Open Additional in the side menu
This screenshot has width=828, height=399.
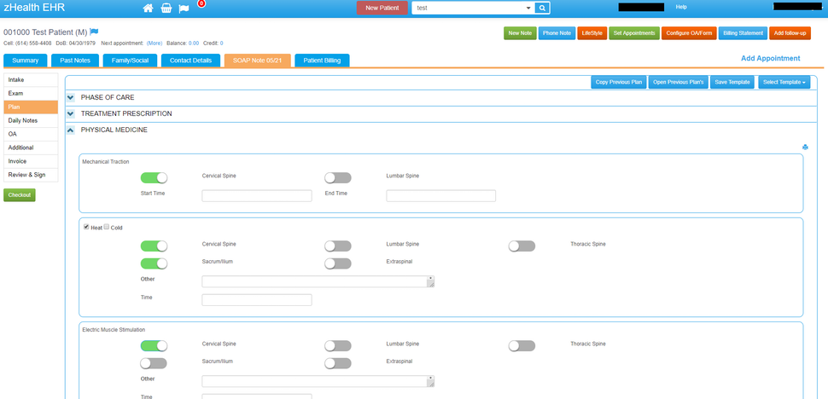31,148
